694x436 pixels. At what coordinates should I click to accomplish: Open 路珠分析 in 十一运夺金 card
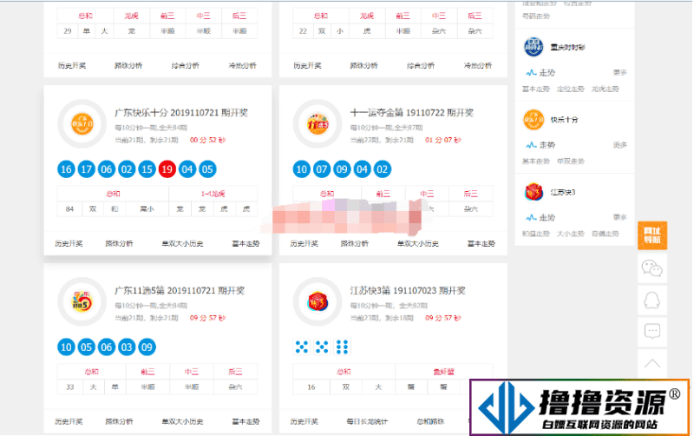coord(355,244)
